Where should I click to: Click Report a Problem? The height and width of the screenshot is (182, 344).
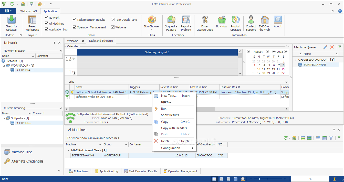click(186, 24)
